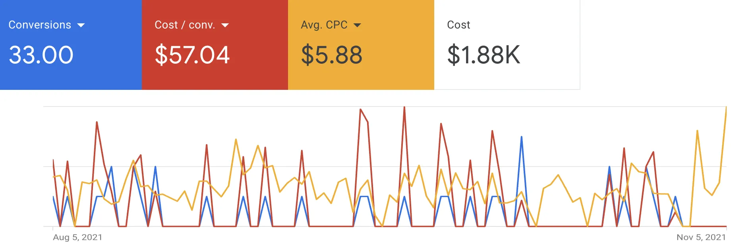Click the Avg. CPC label text

coord(324,25)
